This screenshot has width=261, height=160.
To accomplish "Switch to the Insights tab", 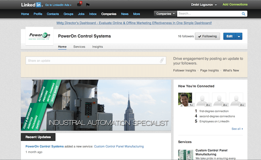I will (x=98, y=47).
